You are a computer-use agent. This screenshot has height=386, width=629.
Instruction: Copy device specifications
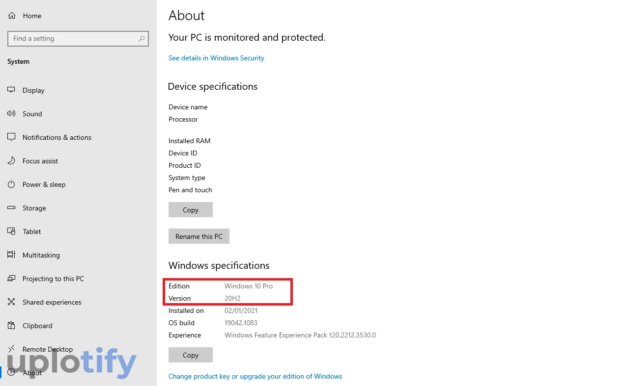coord(191,210)
